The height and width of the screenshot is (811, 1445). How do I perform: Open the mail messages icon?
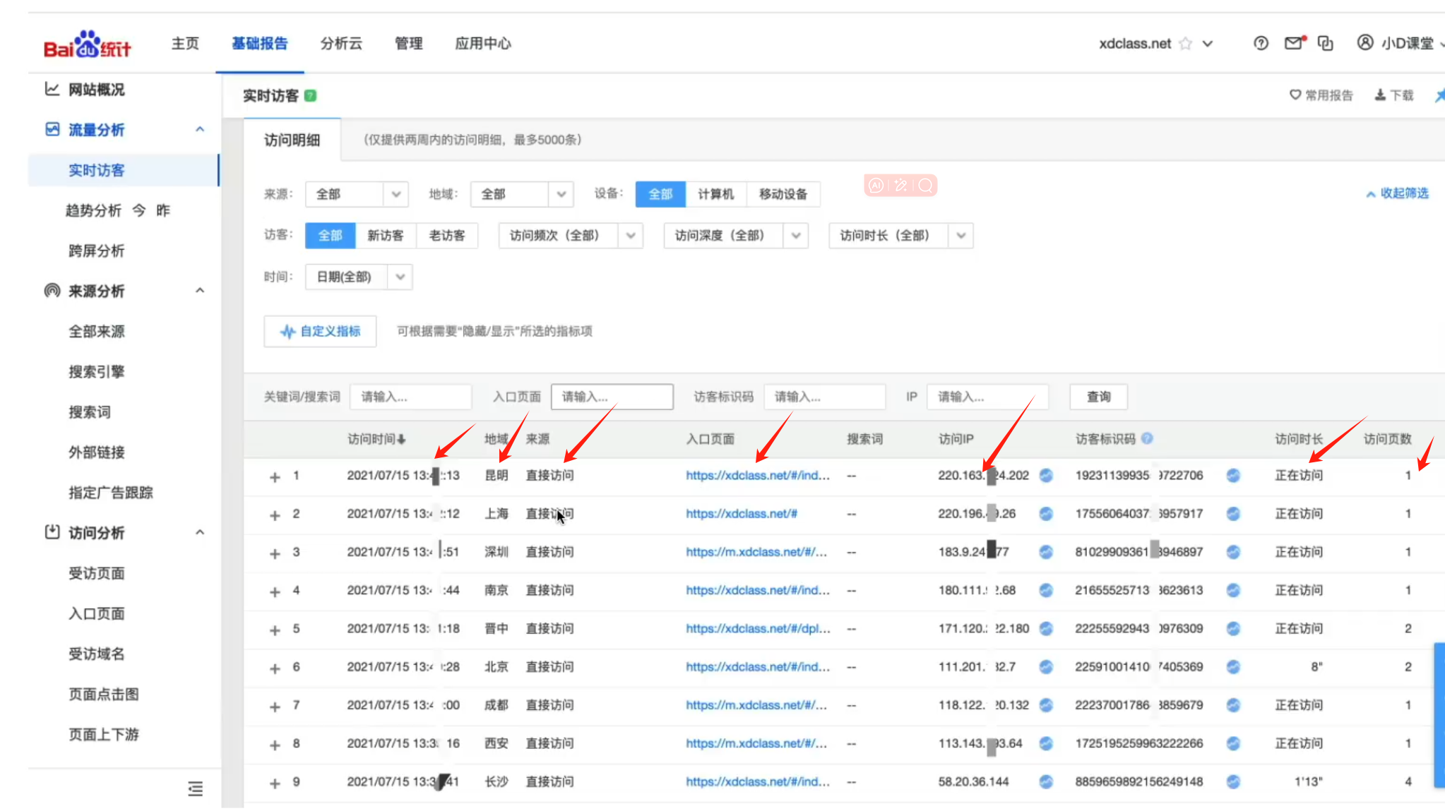[x=1295, y=44]
